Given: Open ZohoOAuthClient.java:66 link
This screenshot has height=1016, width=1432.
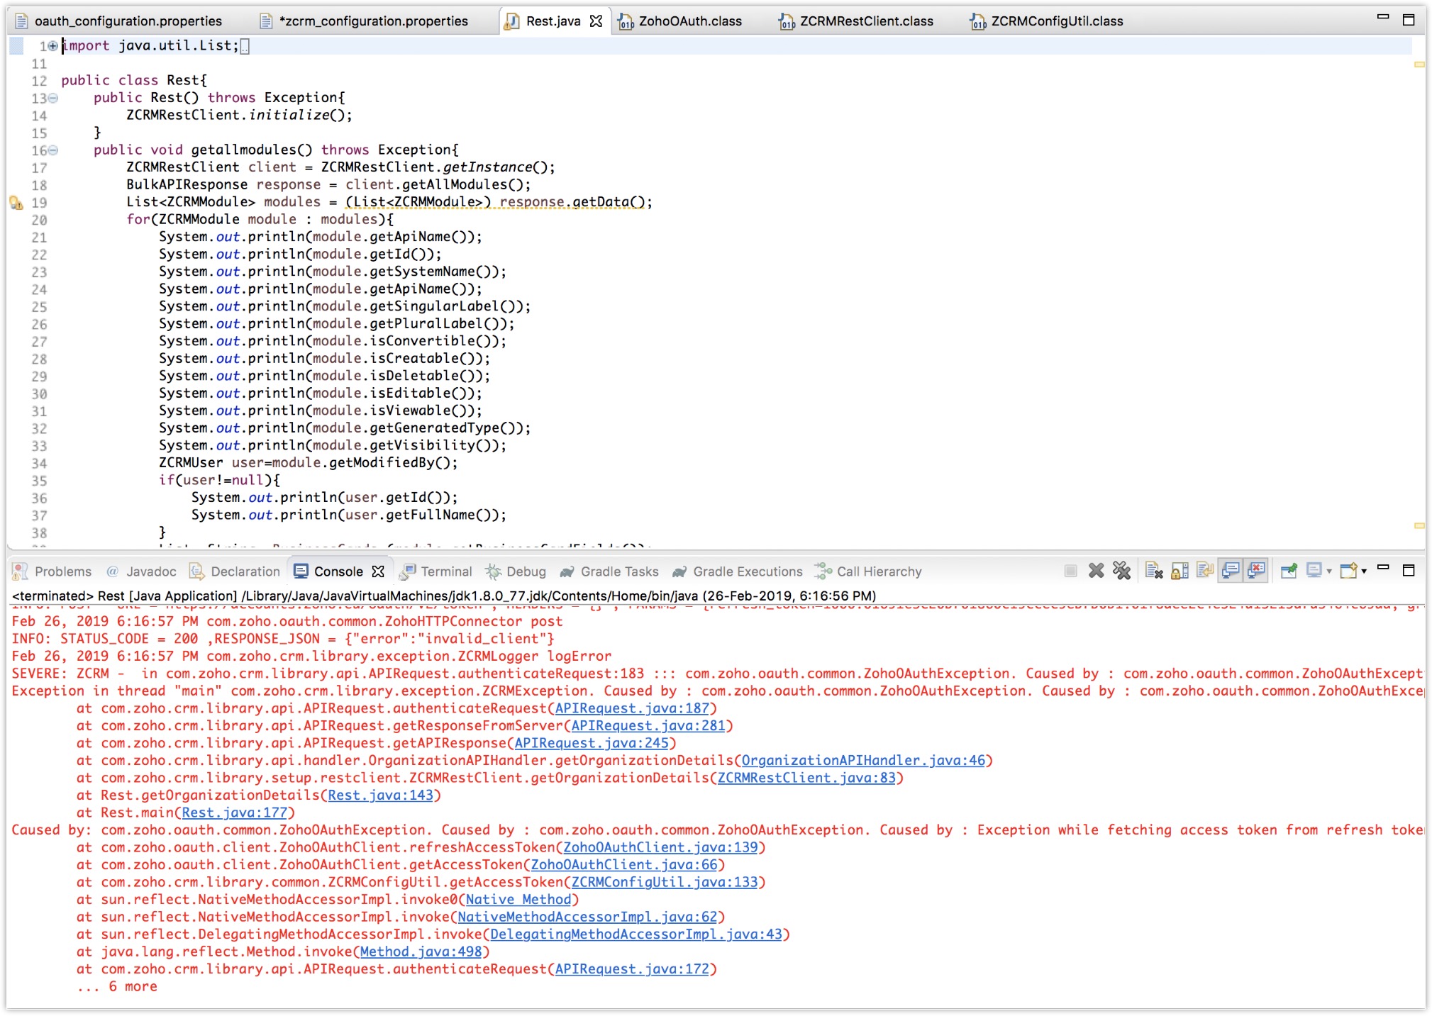Looking at the screenshot, I should click(x=624, y=865).
